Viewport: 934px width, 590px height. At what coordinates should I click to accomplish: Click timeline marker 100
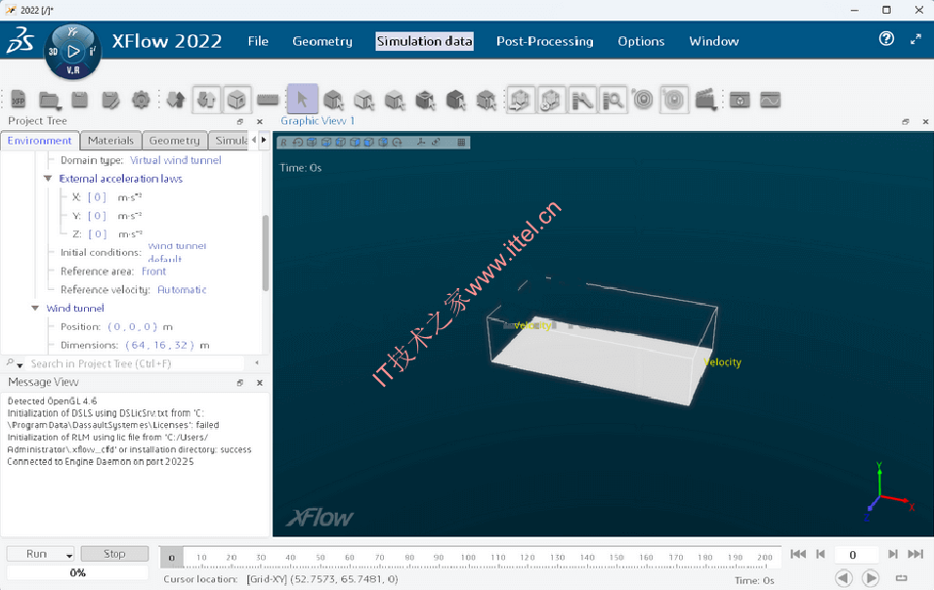pos(468,558)
